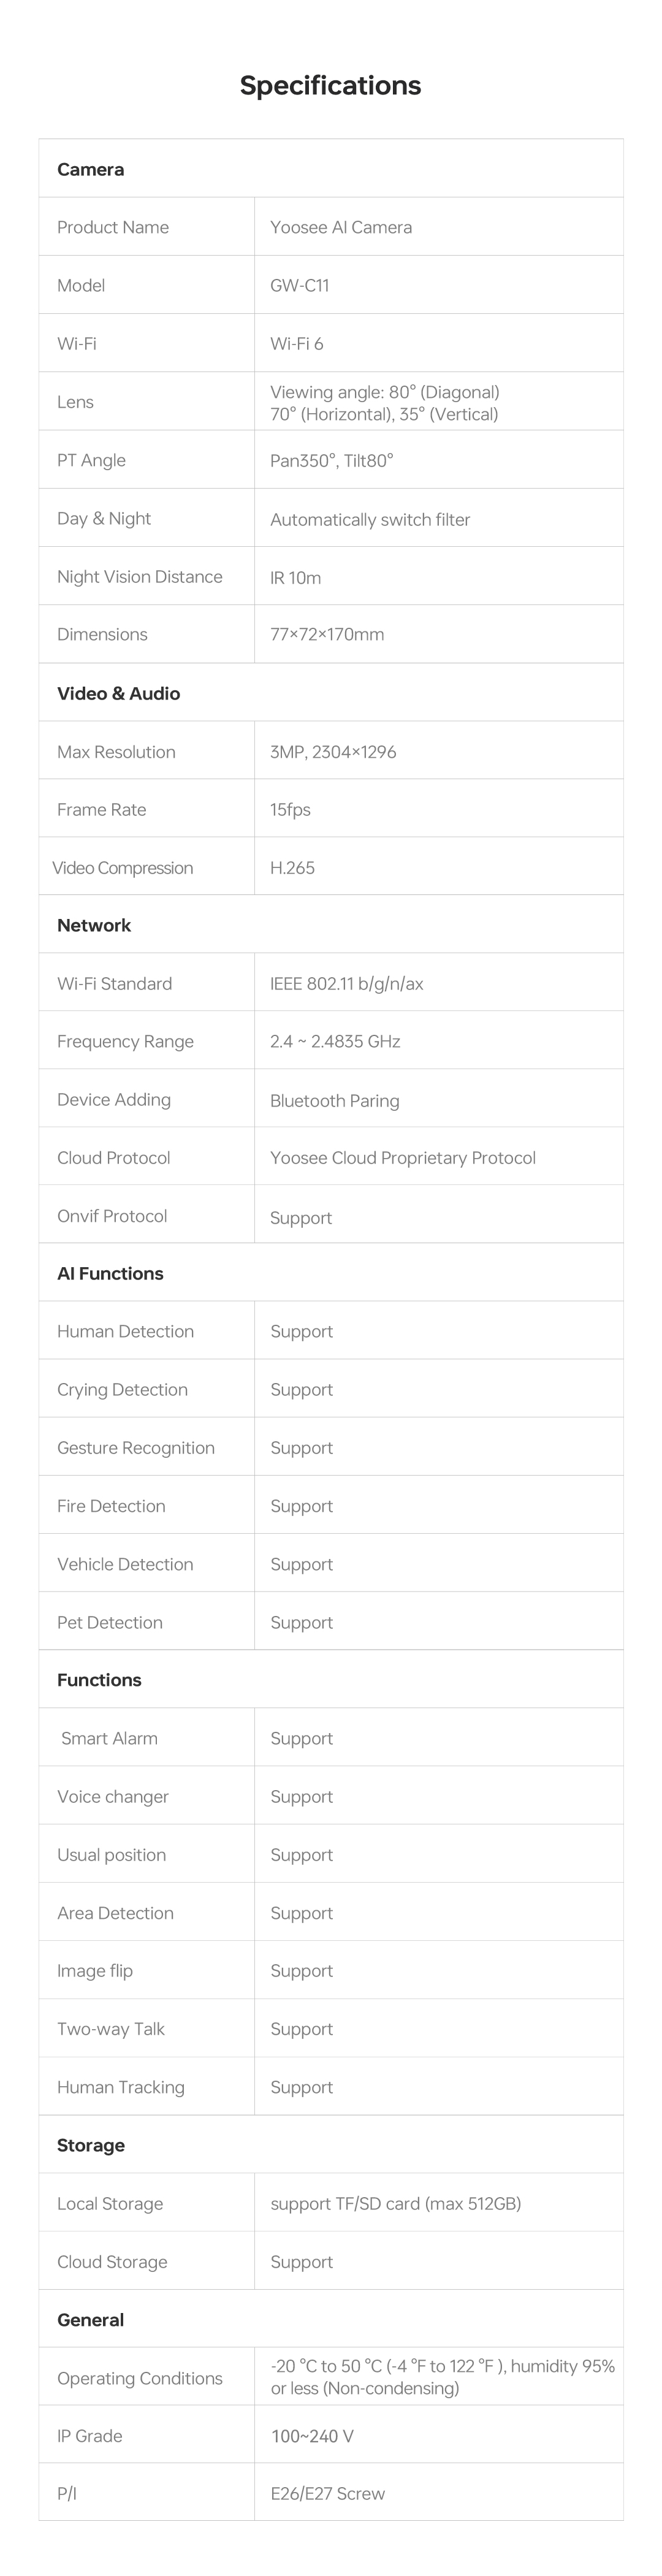Select the H.265 video compression value
This screenshot has height=2576, width=662.
tap(292, 868)
